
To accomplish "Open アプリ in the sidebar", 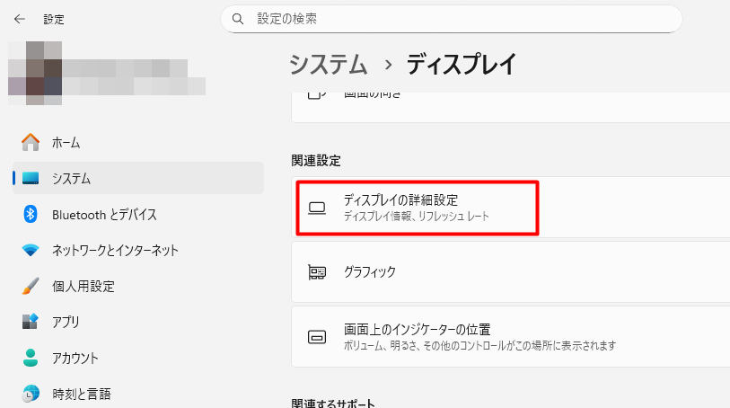I will [x=138, y=322].
